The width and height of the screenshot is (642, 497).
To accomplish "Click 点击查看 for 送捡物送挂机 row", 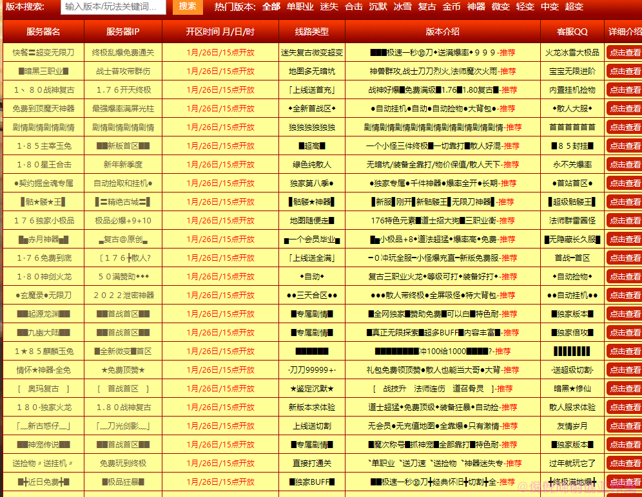I will [625, 464].
